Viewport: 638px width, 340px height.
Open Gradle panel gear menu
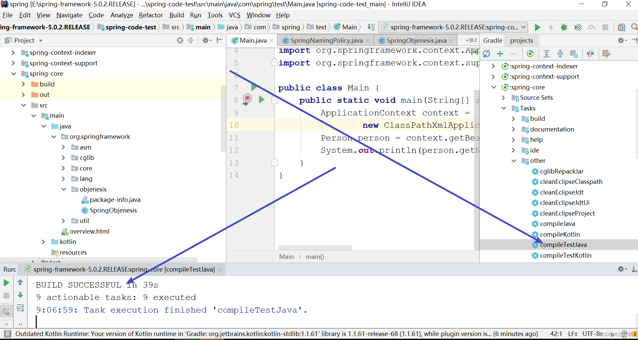click(622, 40)
